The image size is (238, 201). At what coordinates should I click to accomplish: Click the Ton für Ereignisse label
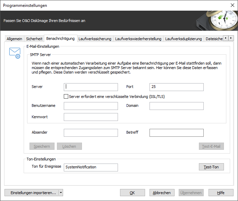point(46,166)
